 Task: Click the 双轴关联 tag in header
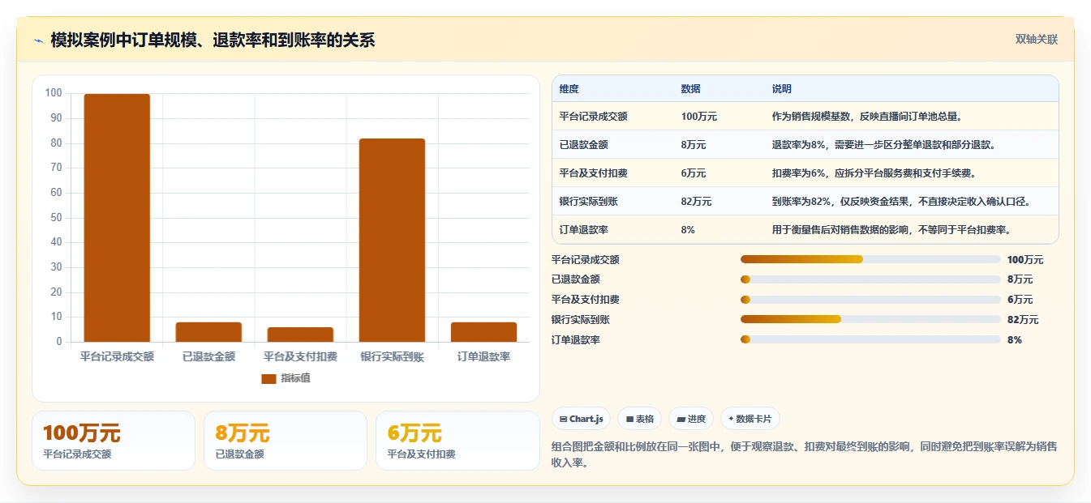[1037, 39]
